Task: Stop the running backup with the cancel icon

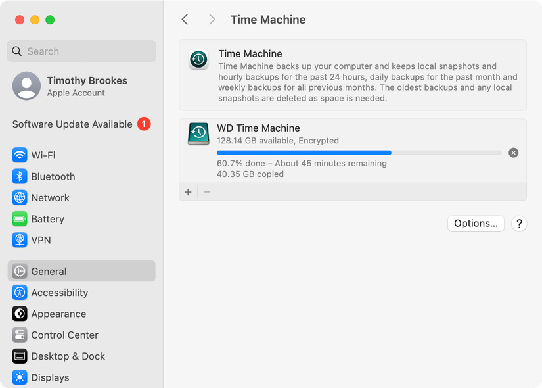Action: point(513,153)
